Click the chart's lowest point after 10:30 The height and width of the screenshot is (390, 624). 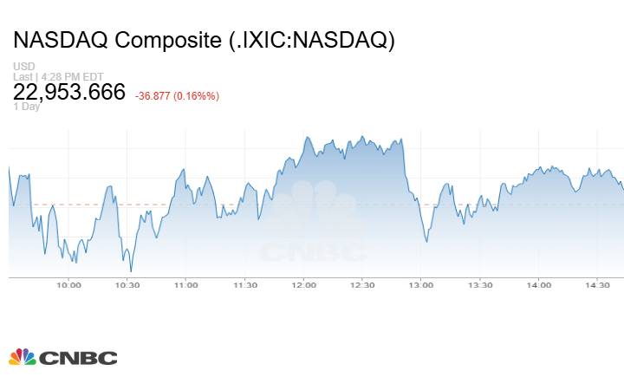(x=132, y=270)
